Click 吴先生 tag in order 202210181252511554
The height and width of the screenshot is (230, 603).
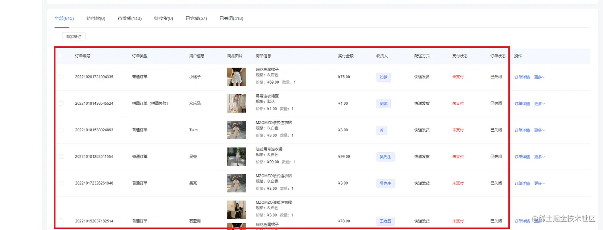coord(385,157)
